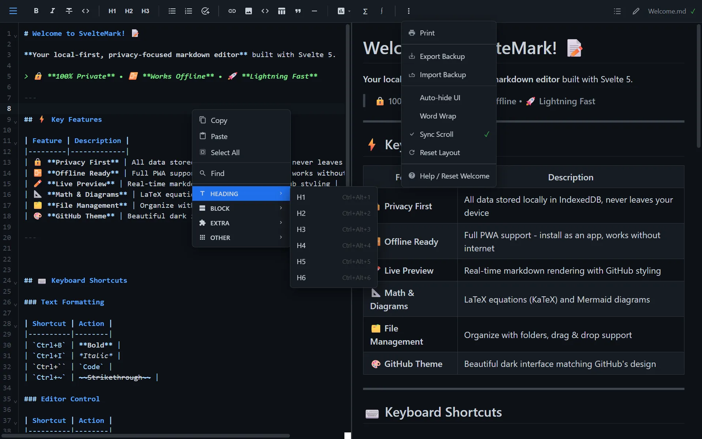Insert a hyperlink

tap(232, 11)
